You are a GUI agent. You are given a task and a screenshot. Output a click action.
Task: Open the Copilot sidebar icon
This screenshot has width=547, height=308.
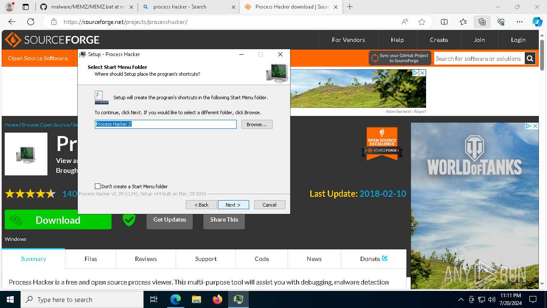click(537, 22)
